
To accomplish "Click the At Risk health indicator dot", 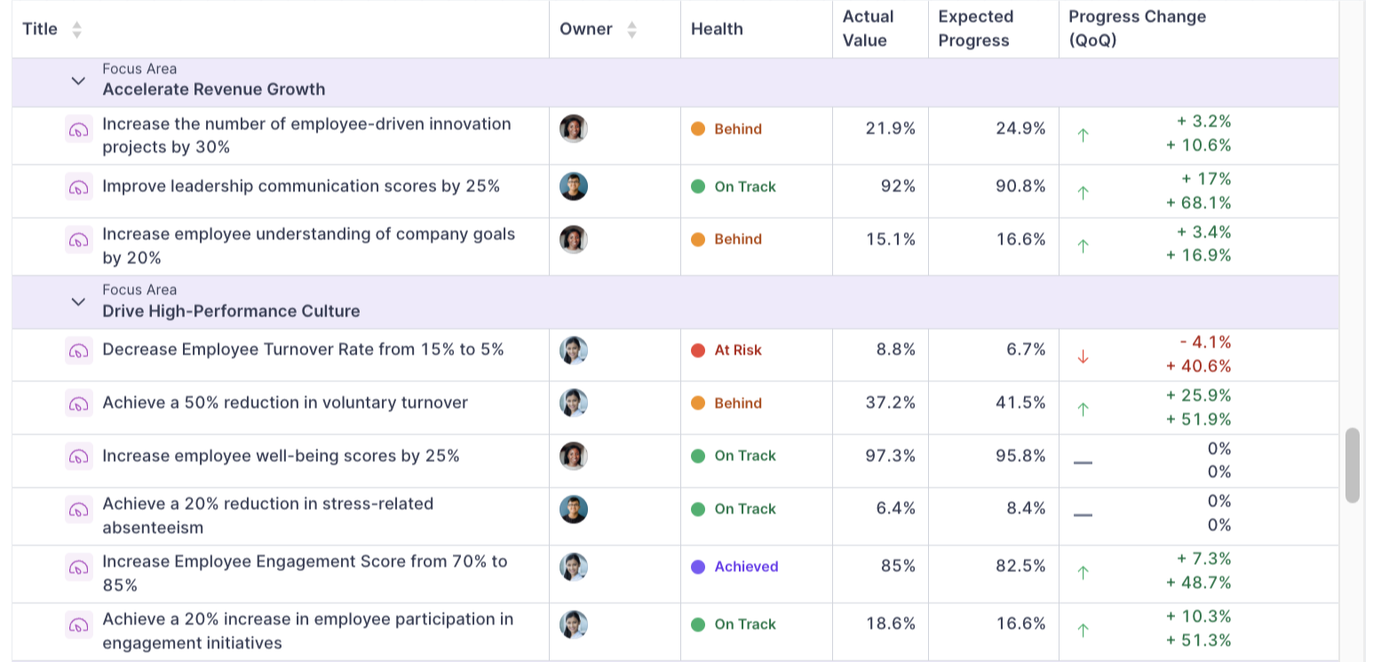I will (x=702, y=350).
